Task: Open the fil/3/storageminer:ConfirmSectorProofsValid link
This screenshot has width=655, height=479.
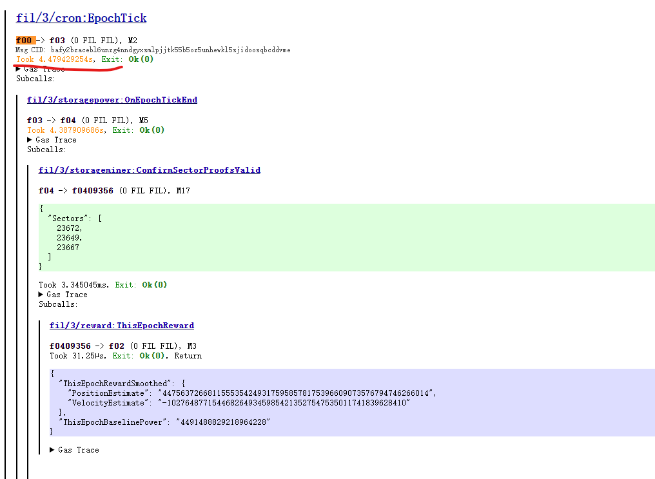Action: [150, 170]
